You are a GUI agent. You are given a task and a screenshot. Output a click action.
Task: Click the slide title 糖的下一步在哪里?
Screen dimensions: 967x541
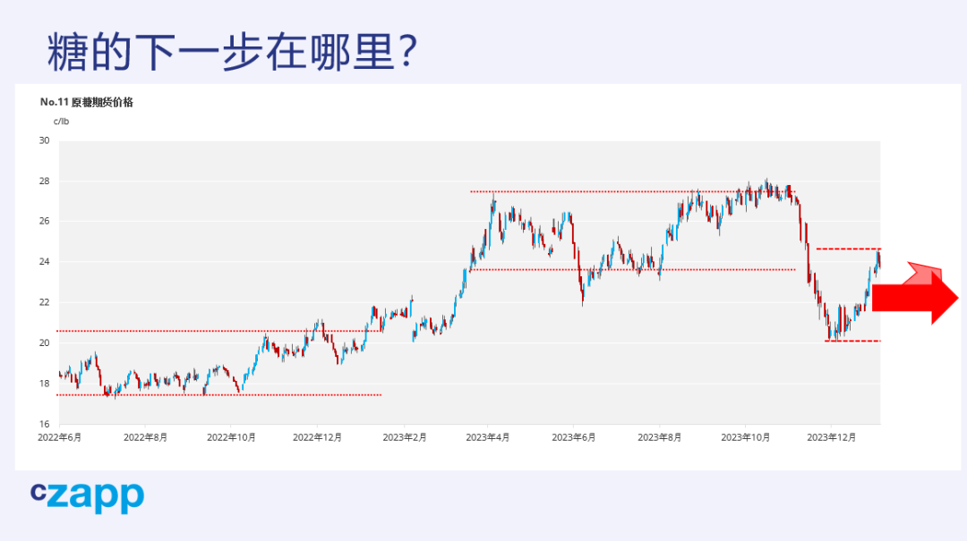coord(232,53)
